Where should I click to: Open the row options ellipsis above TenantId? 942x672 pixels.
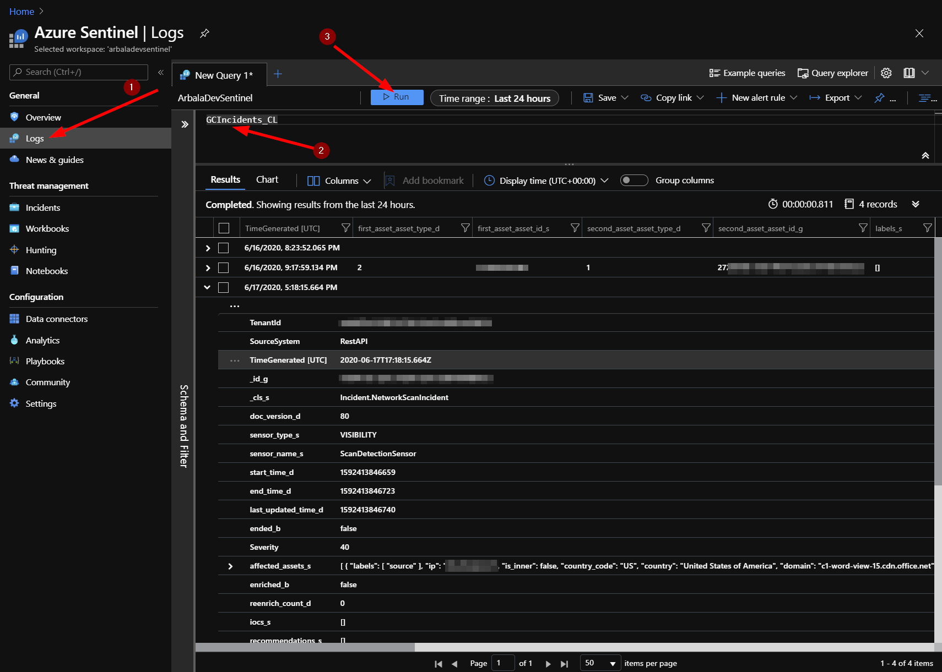pos(235,306)
